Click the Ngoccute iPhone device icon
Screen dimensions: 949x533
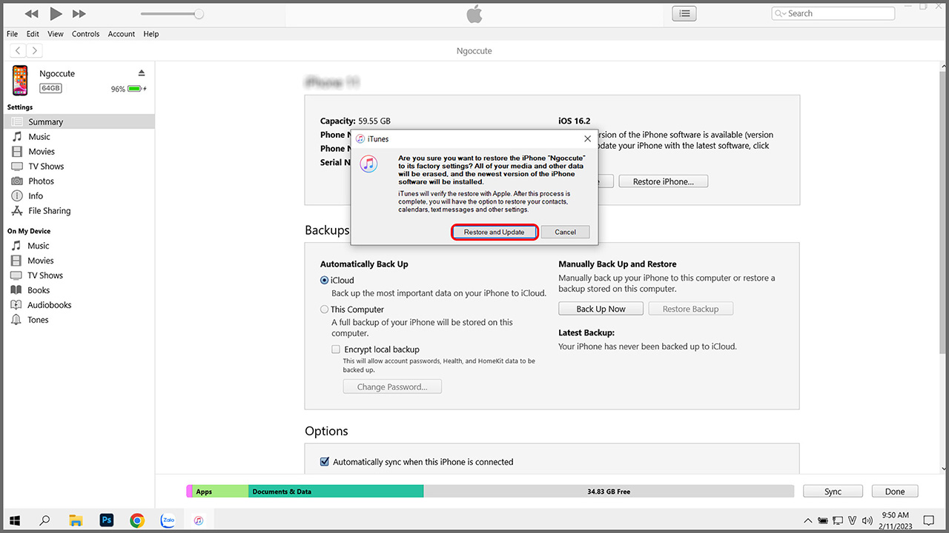[20, 80]
